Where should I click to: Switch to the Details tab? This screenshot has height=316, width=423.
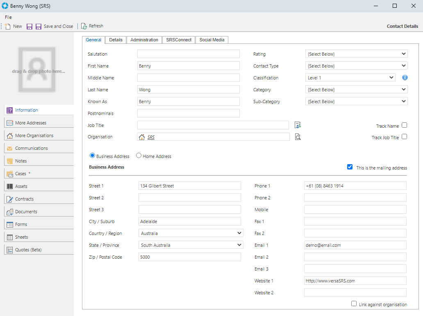(x=116, y=40)
